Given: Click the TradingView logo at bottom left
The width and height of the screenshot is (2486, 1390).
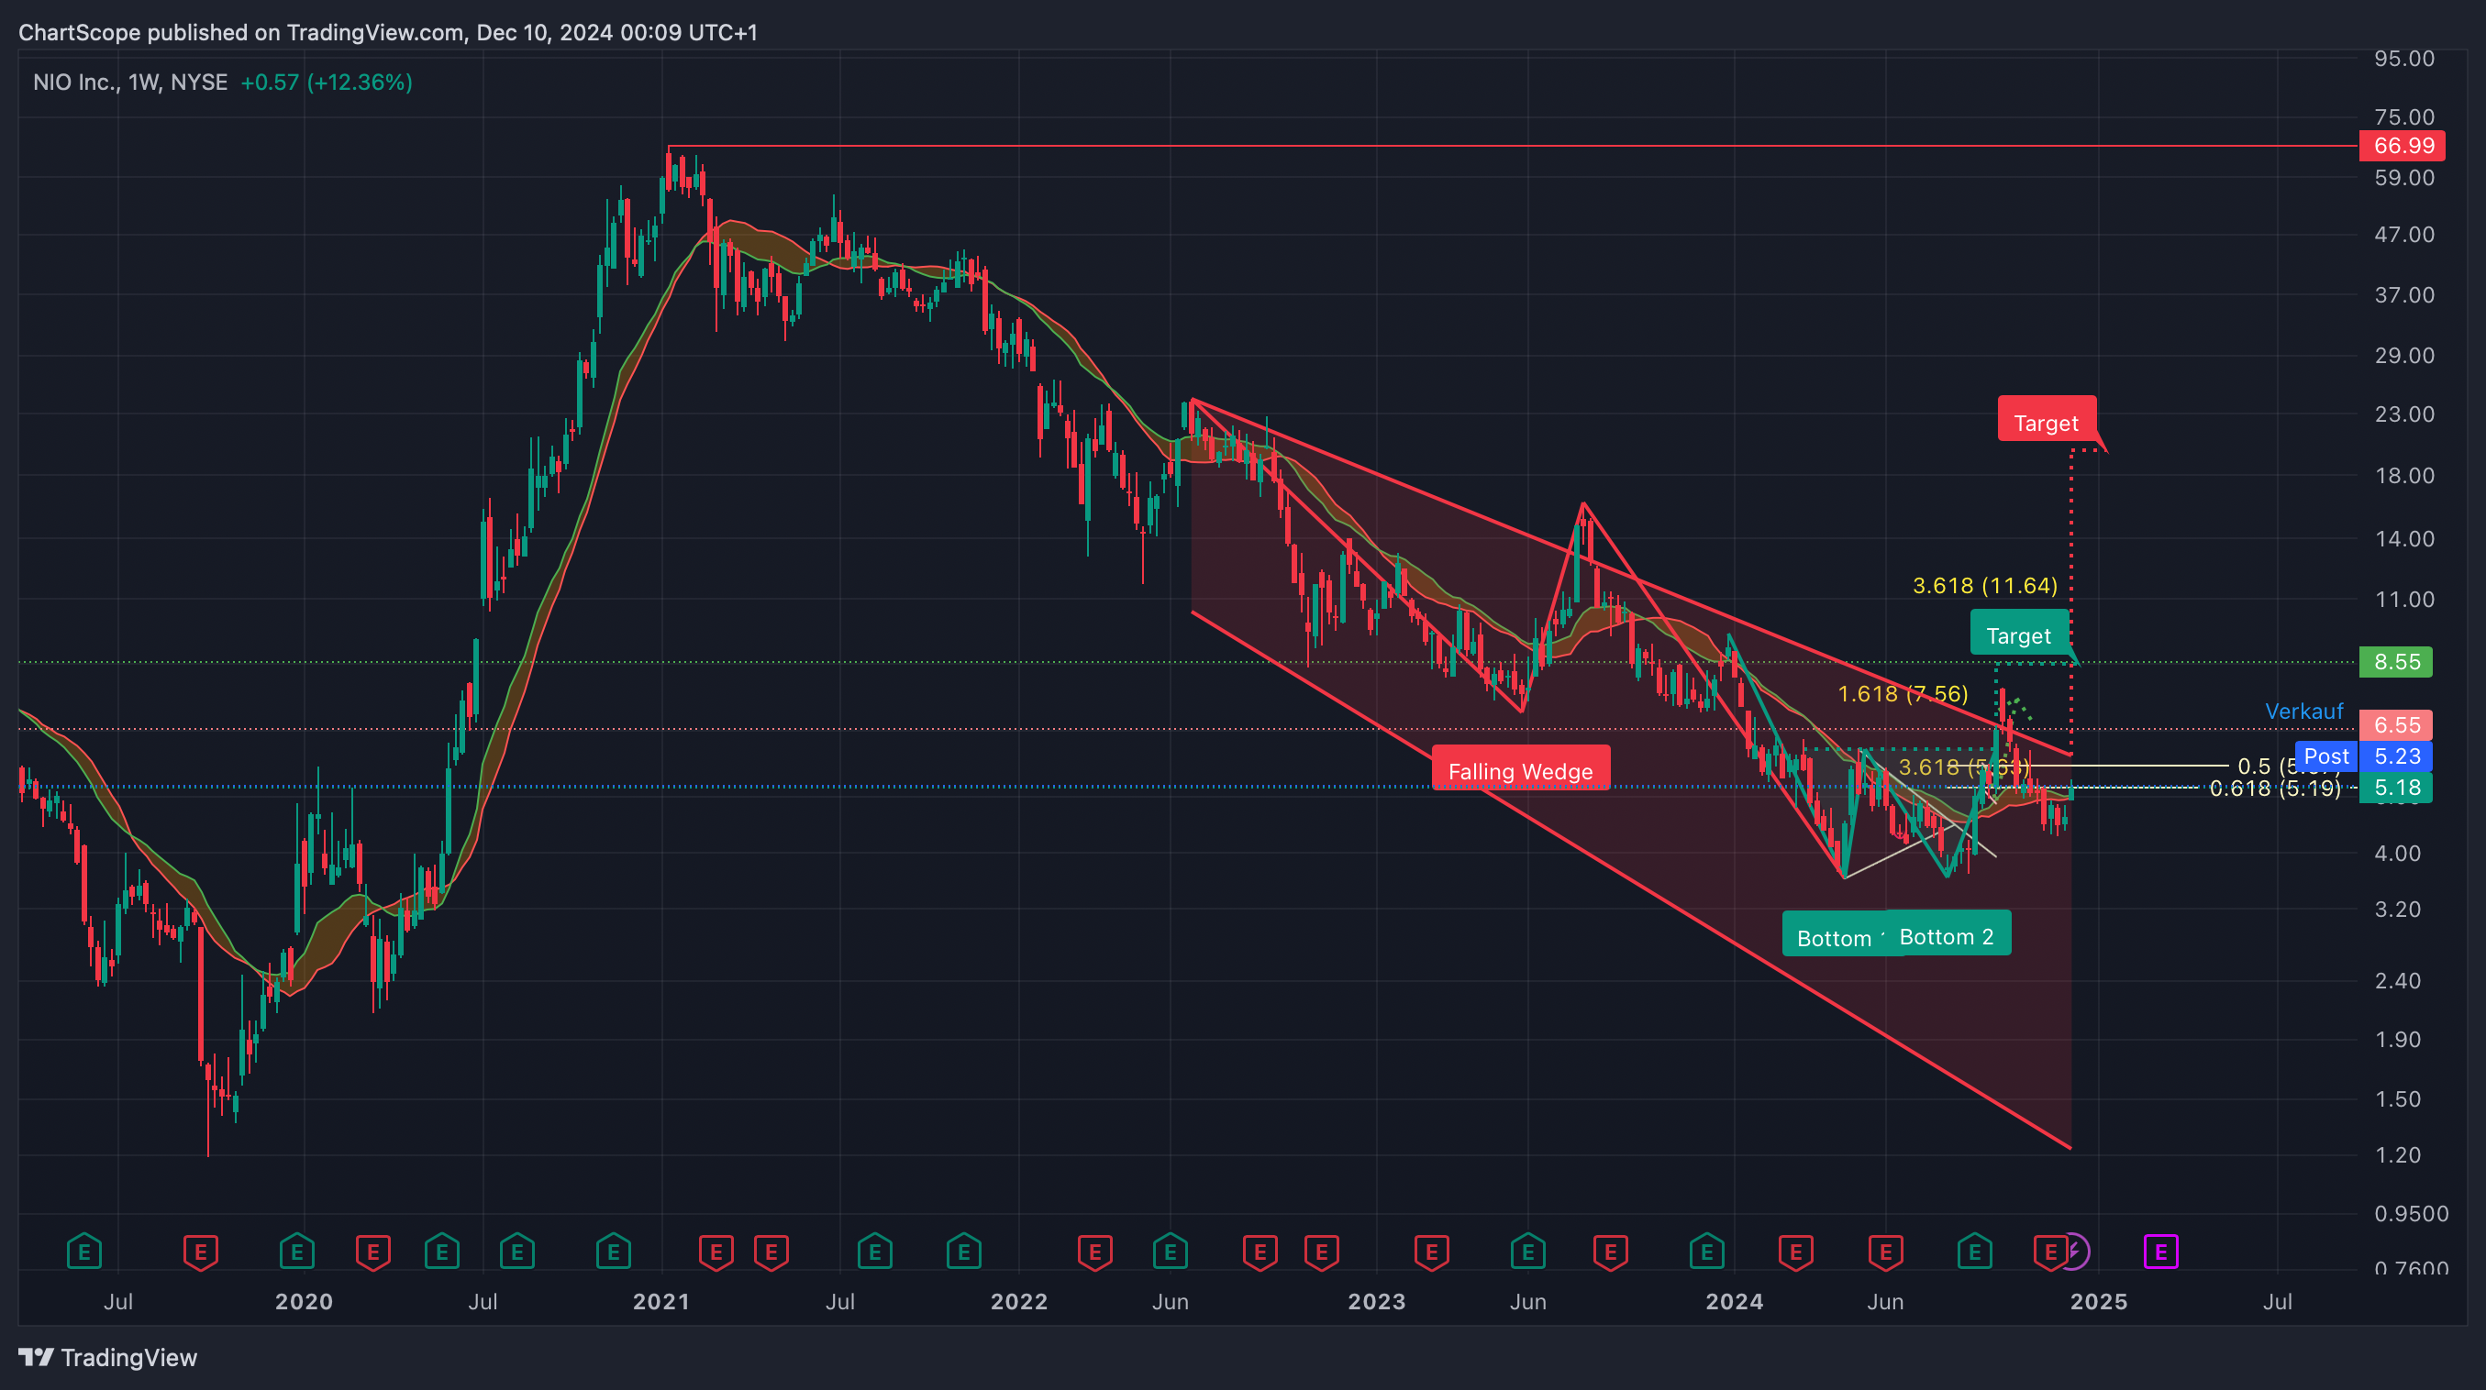Looking at the screenshot, I should point(107,1357).
